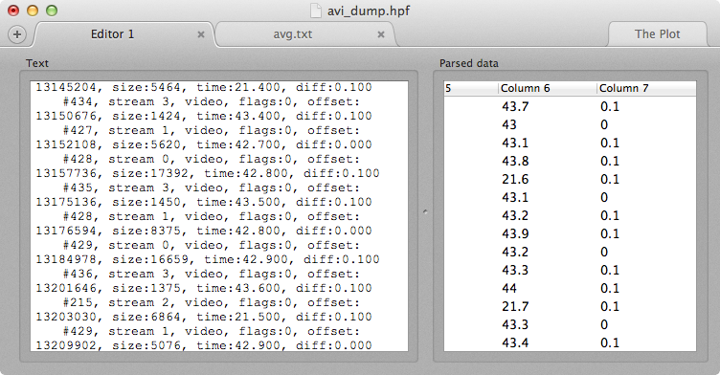720x375 pixels.
Task: Close the avg.txt tab
Action: click(x=381, y=34)
